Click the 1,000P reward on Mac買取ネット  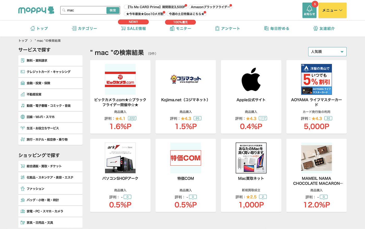(x=251, y=205)
